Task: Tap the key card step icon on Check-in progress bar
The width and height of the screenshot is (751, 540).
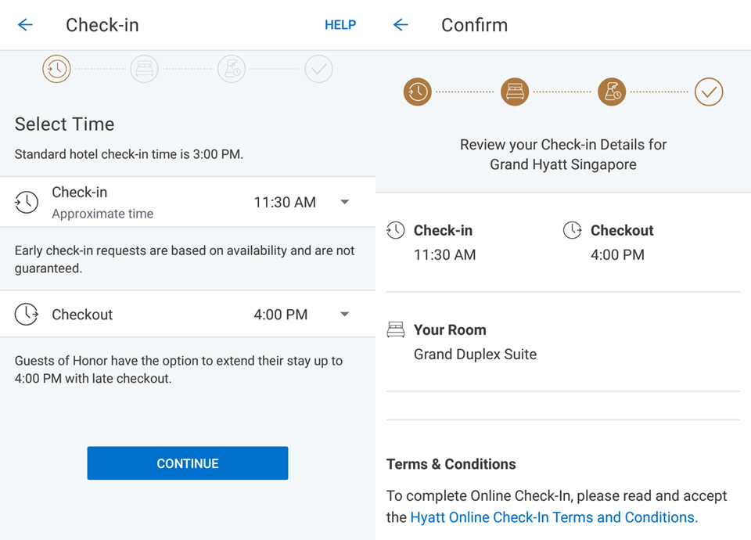Action: pyautogui.click(x=232, y=70)
